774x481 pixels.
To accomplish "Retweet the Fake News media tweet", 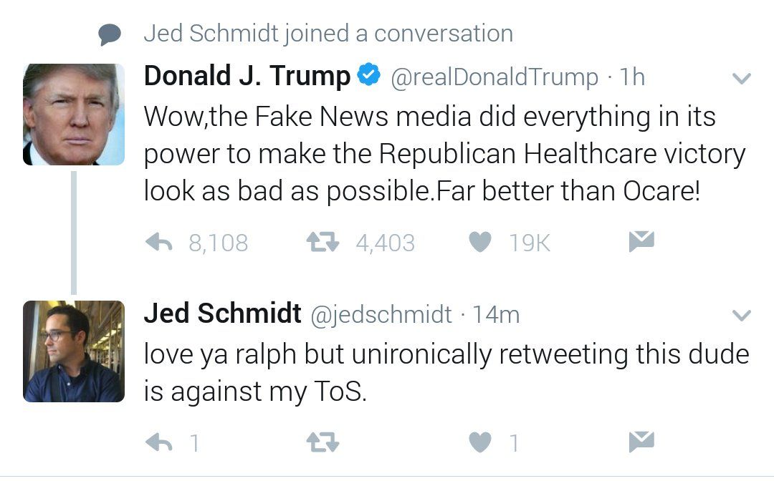I will (322, 242).
